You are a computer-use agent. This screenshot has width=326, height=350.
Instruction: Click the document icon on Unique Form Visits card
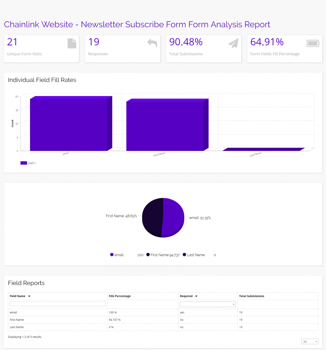click(x=72, y=43)
